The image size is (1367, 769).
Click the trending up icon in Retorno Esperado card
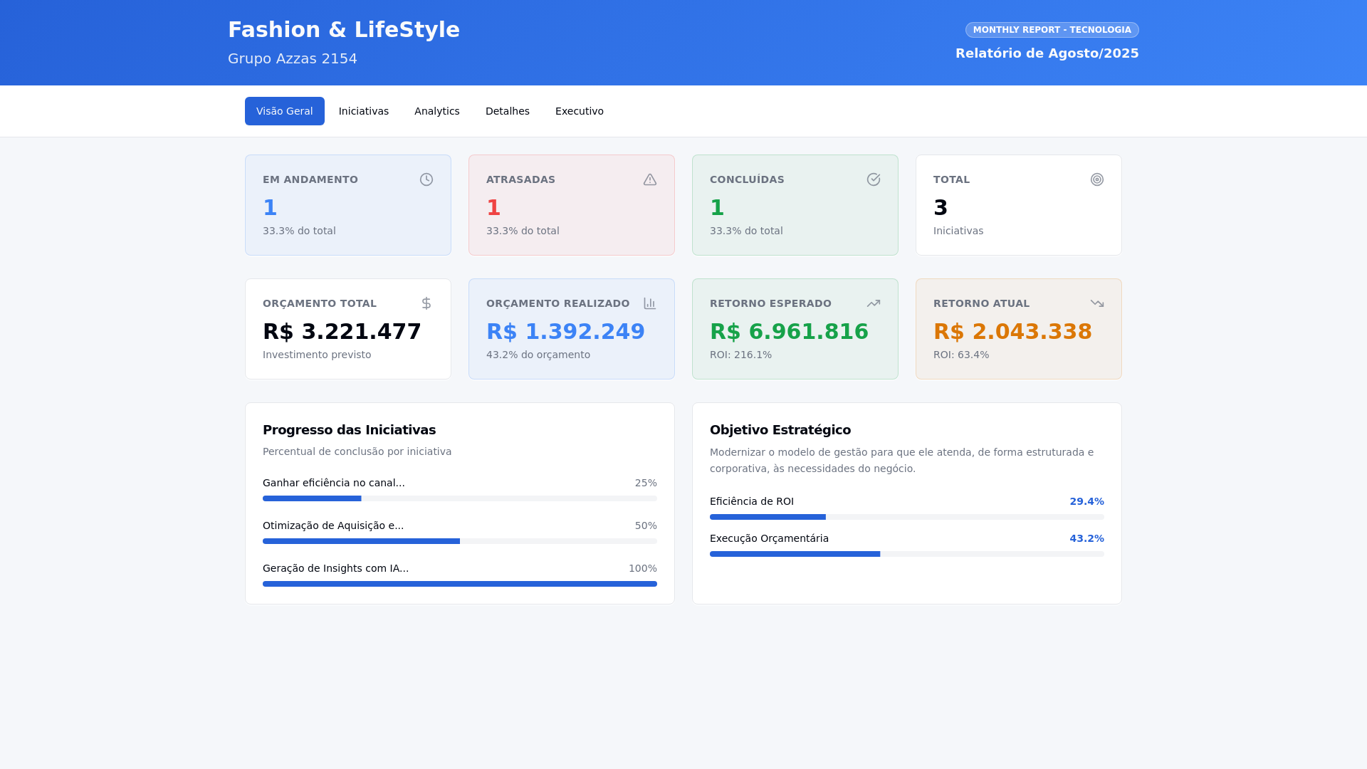874,303
